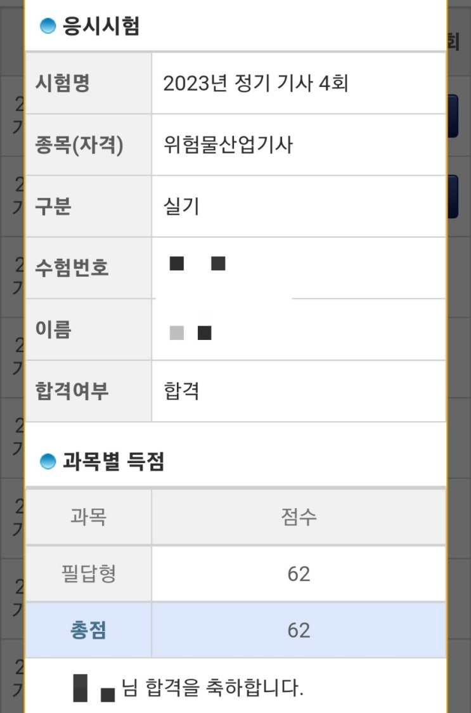Click the 점수 column header
Image resolution: width=471 pixels, height=713 pixels.
(x=299, y=517)
